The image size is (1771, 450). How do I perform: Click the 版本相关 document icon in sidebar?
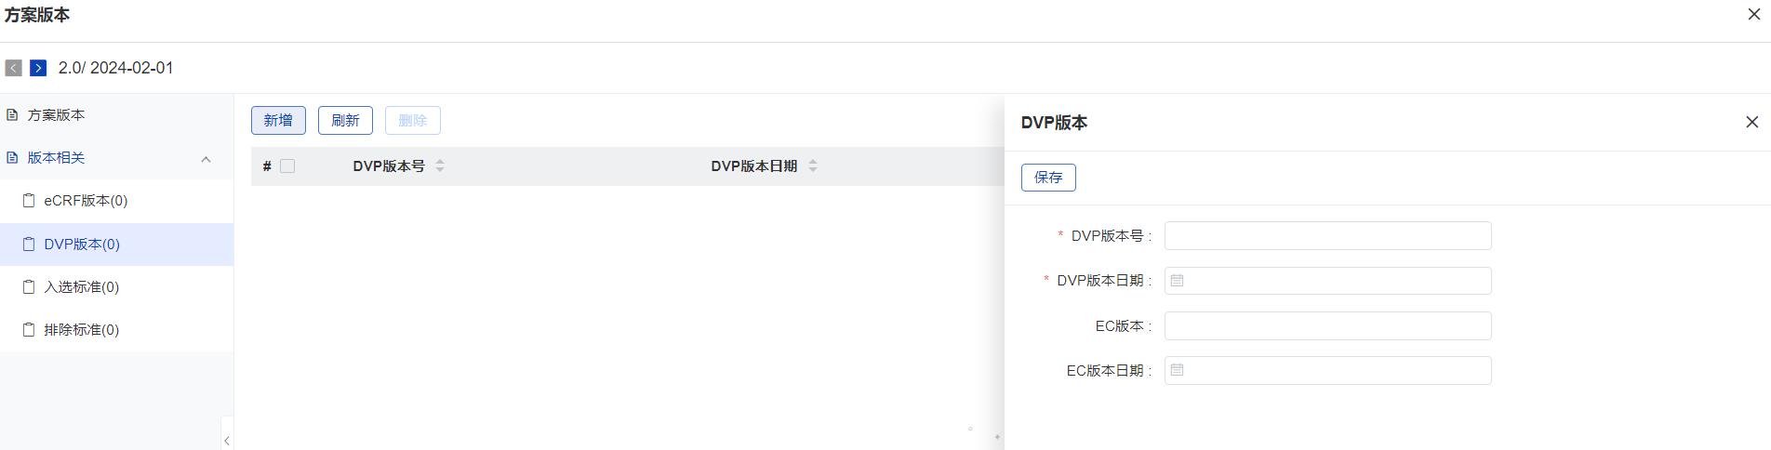tap(12, 157)
